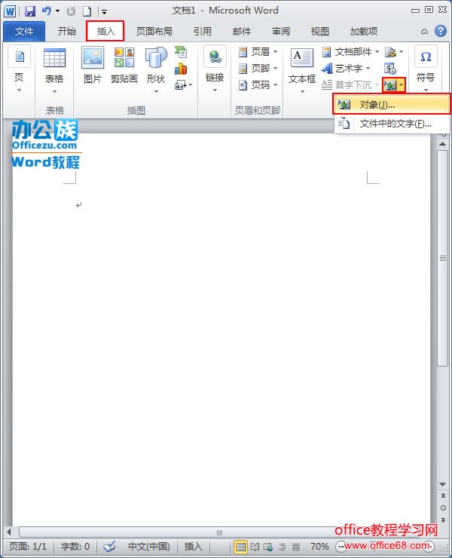Click 字数: 0 word count indicator
The image size is (452, 558).
75,546
